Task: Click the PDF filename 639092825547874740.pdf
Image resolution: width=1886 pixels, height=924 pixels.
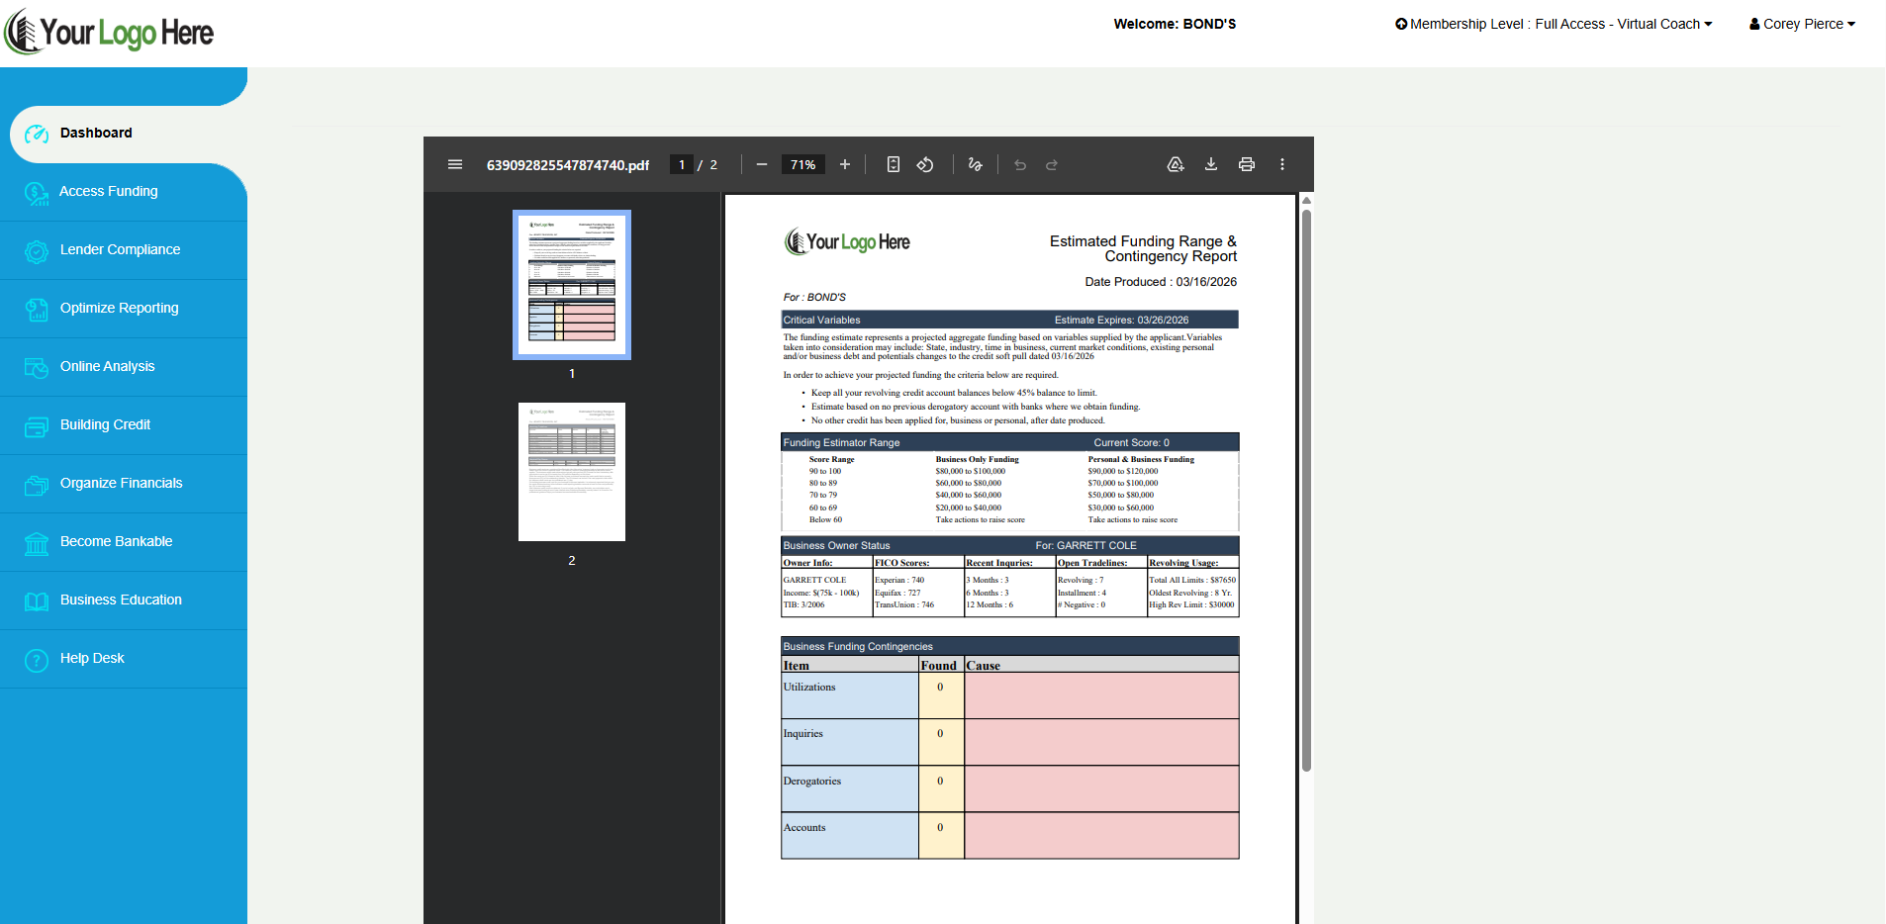Action: click(568, 165)
